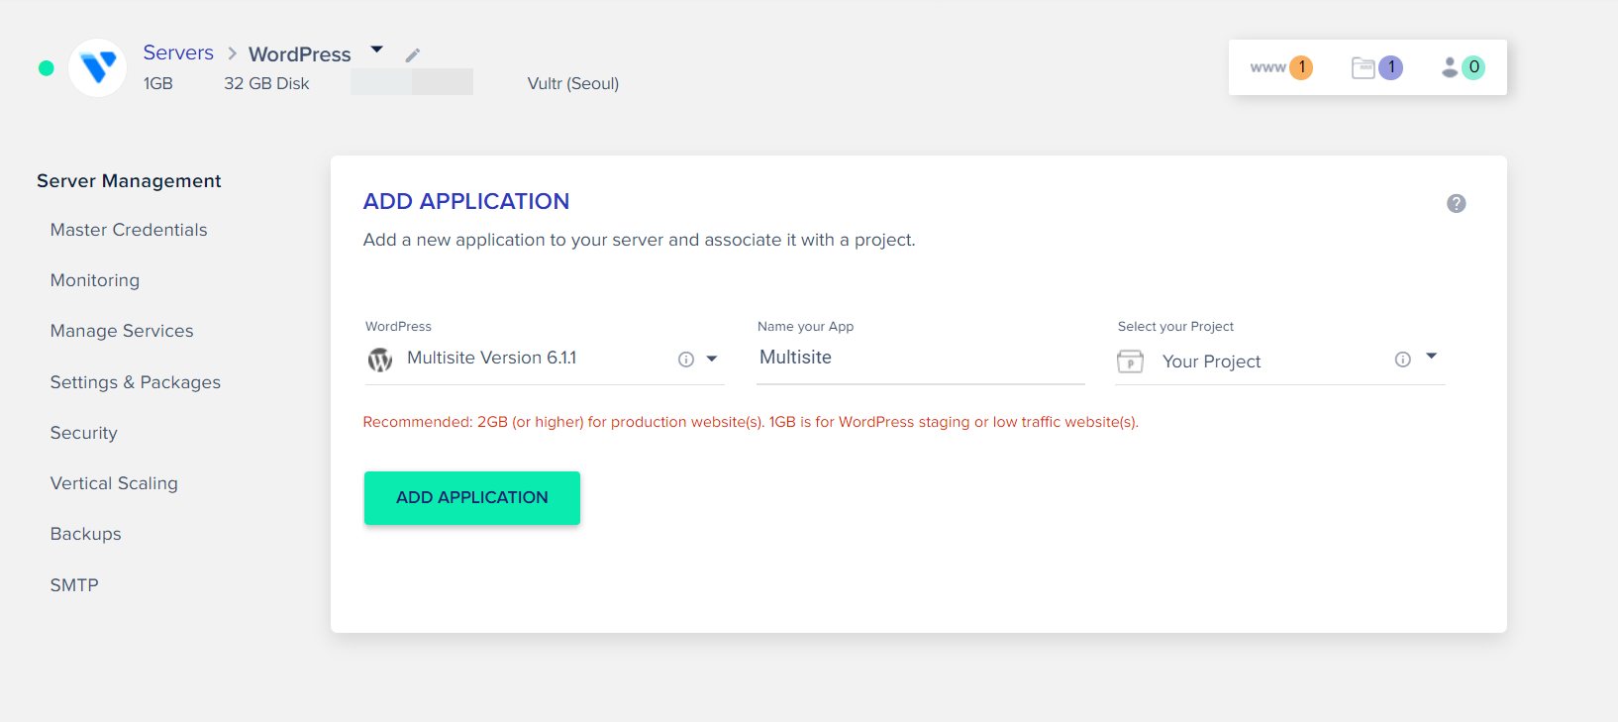
Task: Click the project folder icon beside Your Project
Action: pyautogui.click(x=1130, y=361)
